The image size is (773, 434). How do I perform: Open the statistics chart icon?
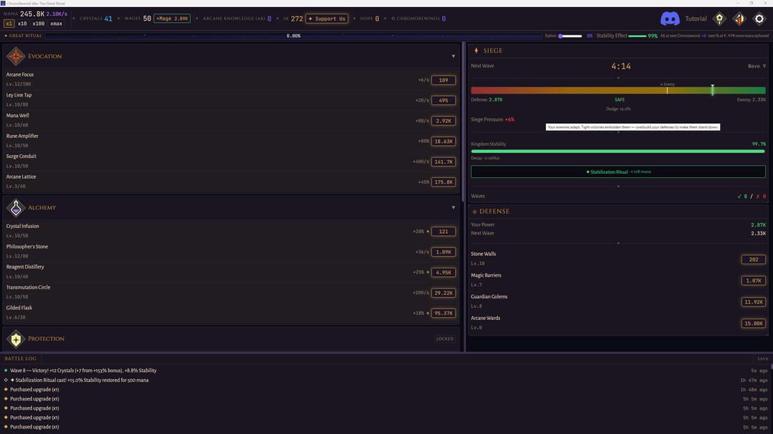point(740,19)
